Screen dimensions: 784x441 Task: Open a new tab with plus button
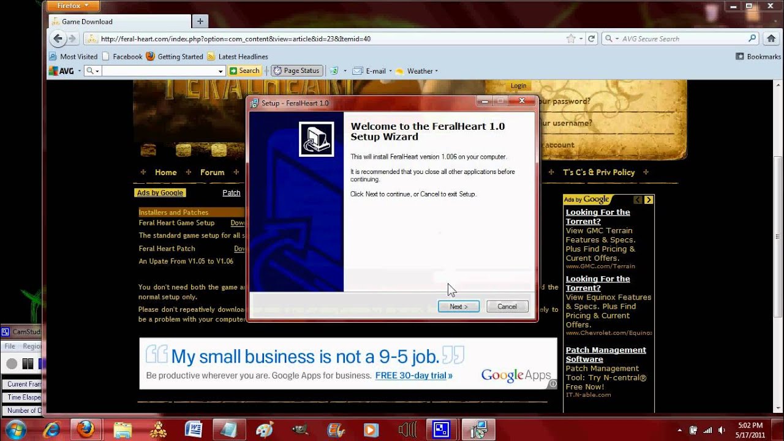tap(200, 21)
